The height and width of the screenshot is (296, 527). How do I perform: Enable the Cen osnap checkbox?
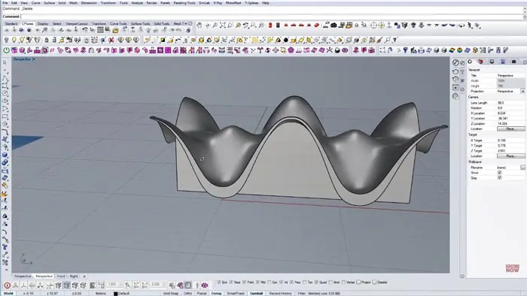coord(270,282)
